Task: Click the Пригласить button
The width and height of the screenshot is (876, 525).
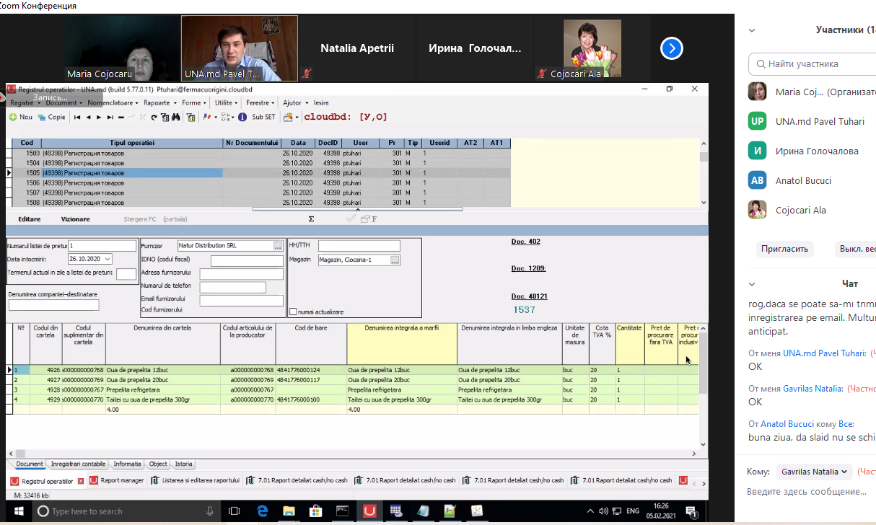Action: [x=784, y=249]
